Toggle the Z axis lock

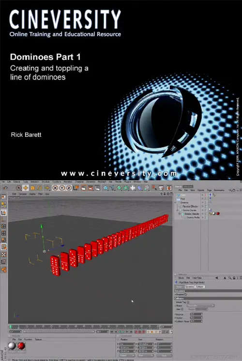[x=69, y=188]
